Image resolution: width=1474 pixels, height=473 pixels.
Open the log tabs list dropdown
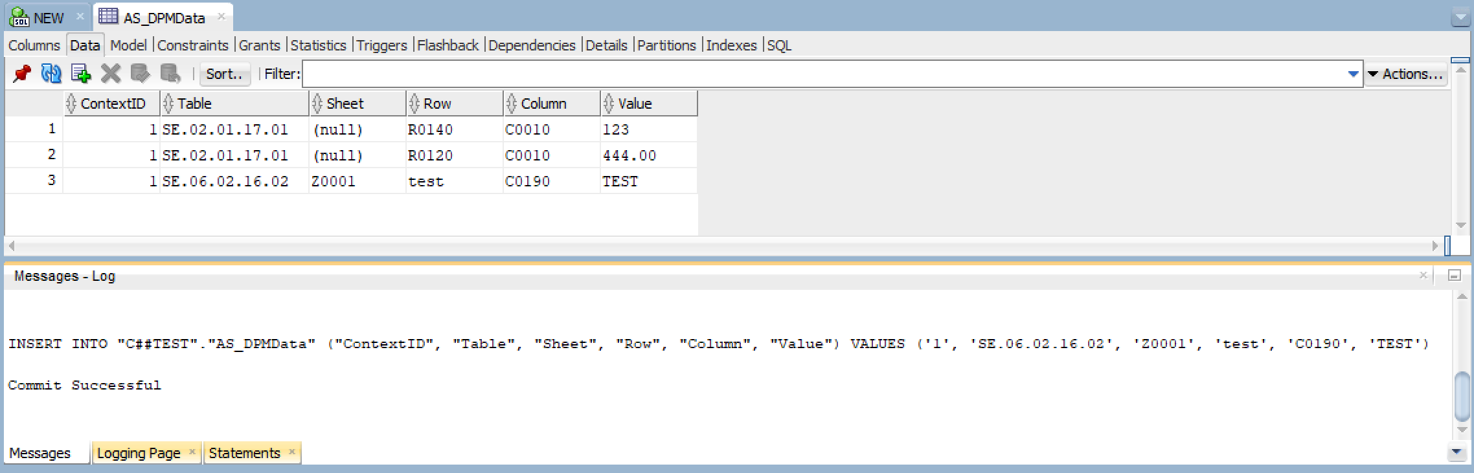pos(1457,452)
